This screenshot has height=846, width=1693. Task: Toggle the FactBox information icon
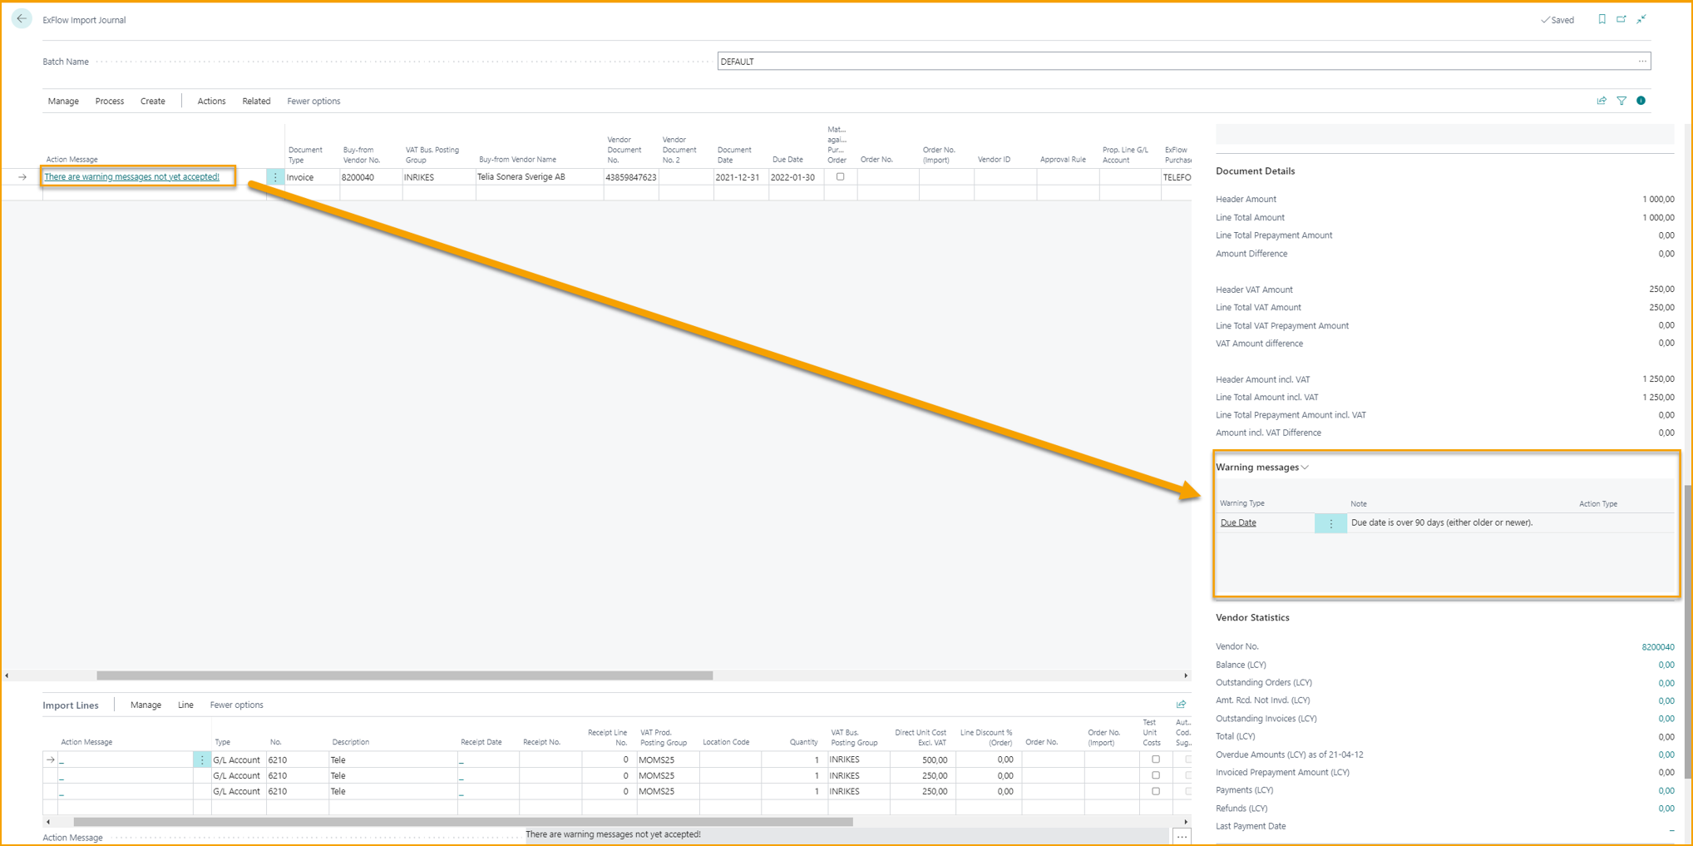(x=1641, y=101)
